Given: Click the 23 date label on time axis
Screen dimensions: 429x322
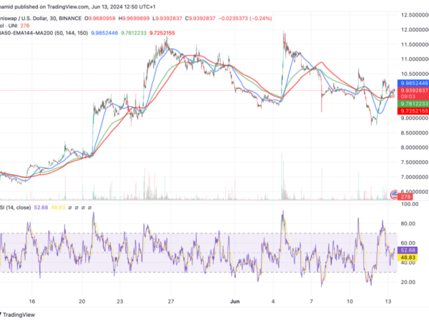Looking at the screenshot, I should (120, 301).
